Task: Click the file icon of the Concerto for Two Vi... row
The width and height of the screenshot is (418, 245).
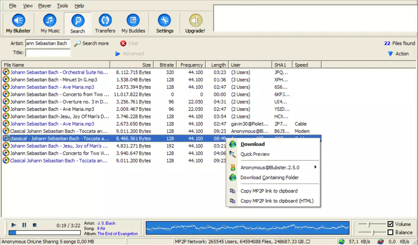Action: (6, 153)
